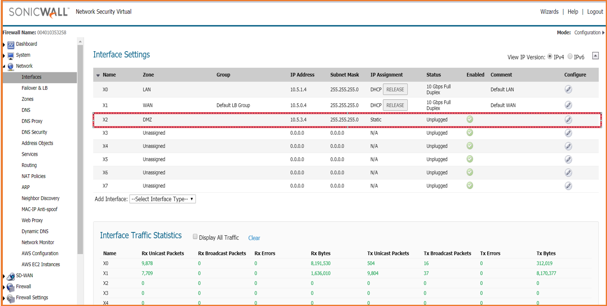This screenshot has width=607, height=306.
Task: Click the sidebar vertical scrollbar
Action: point(80,149)
